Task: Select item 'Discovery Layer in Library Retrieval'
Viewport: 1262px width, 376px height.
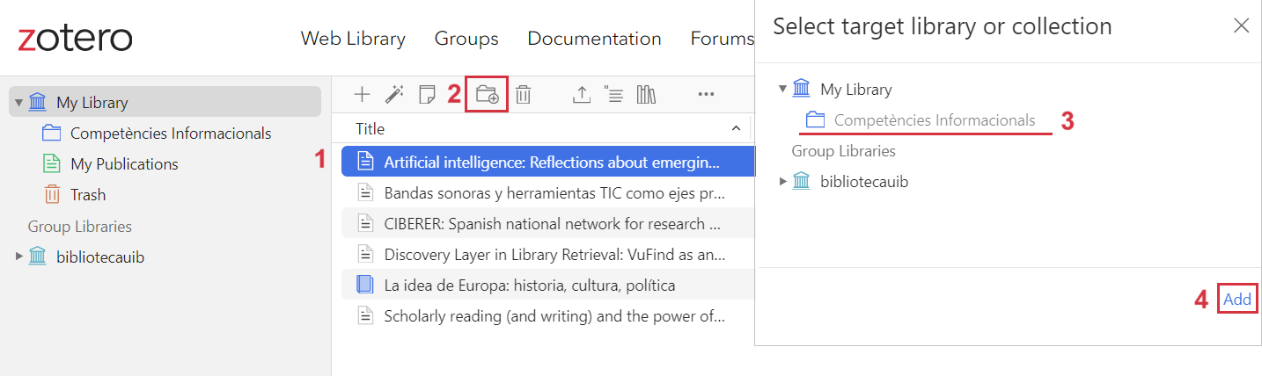Action: click(x=548, y=254)
